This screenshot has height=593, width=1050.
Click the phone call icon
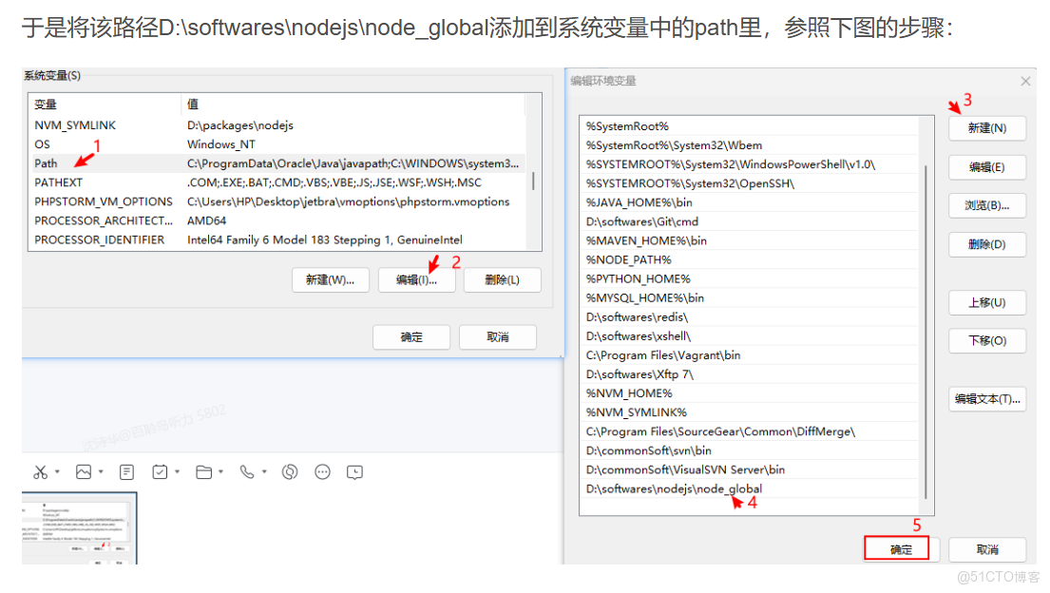click(246, 471)
